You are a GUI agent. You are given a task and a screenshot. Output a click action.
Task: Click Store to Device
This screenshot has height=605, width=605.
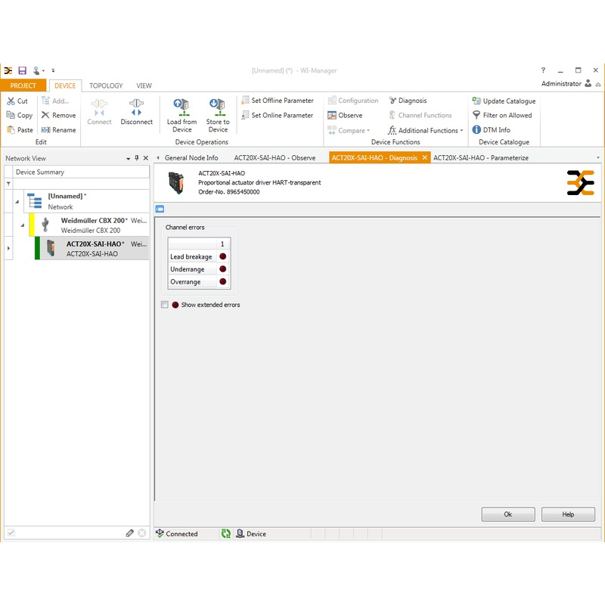pyautogui.click(x=218, y=115)
